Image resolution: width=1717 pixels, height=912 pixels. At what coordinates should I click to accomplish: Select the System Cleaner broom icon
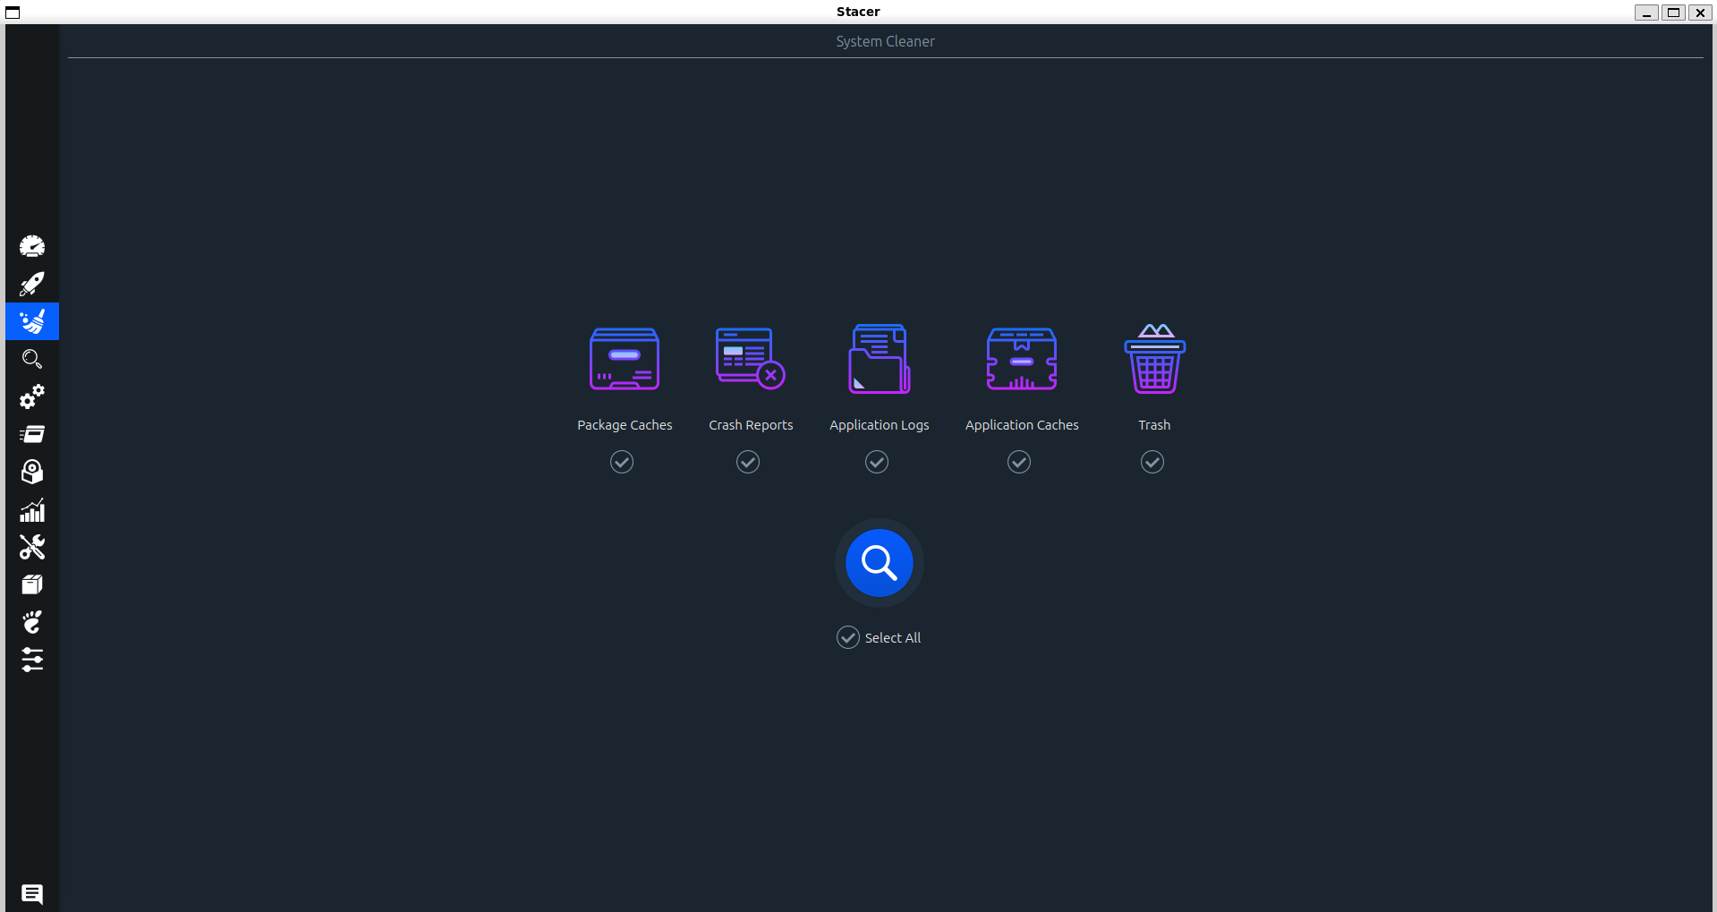coord(32,321)
